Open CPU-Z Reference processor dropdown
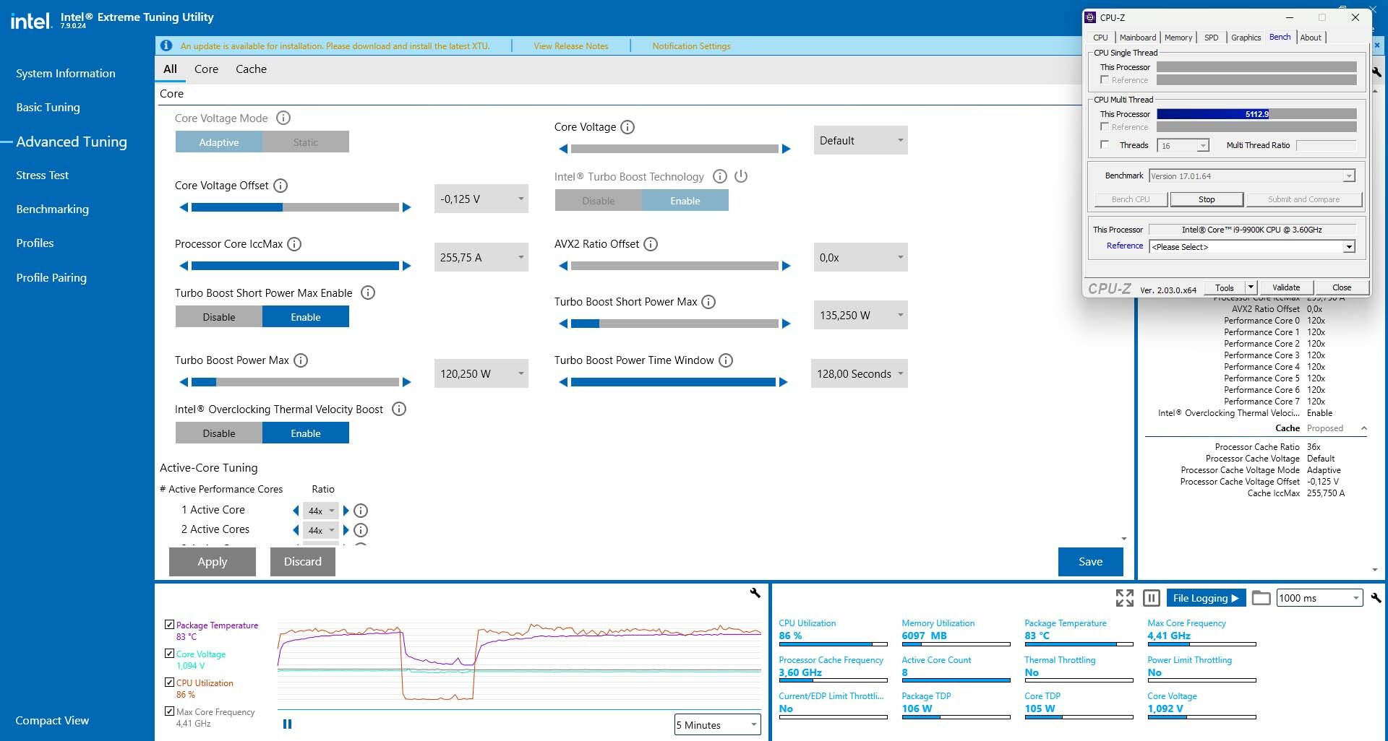The height and width of the screenshot is (741, 1388). 1252,247
